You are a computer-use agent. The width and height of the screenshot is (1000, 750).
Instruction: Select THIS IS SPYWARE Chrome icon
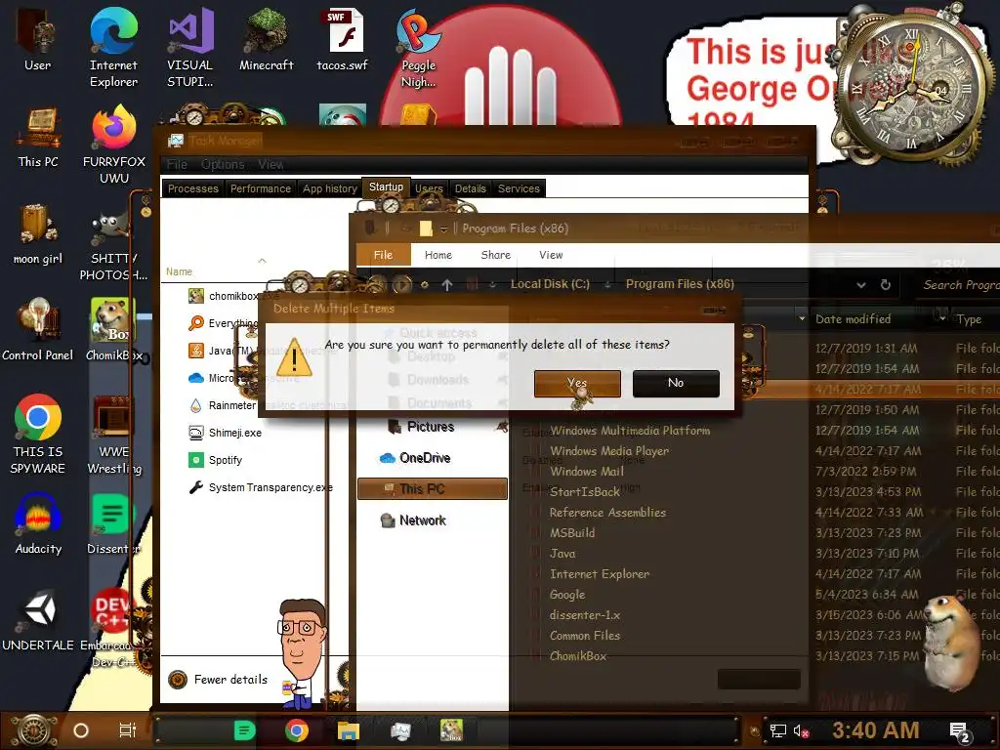tap(38, 435)
